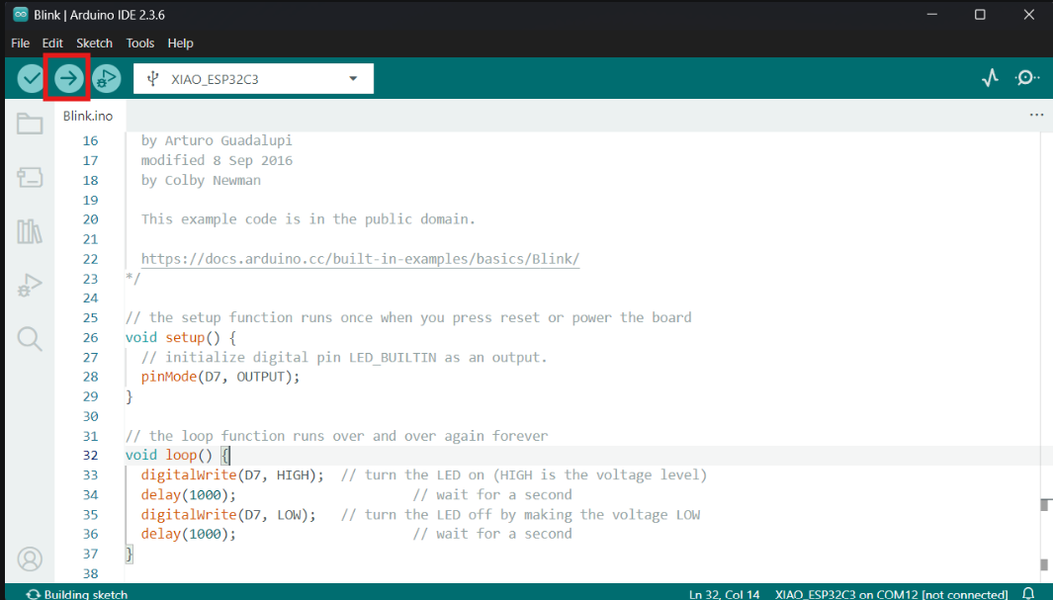Click the setup function comment on line 25

coord(408,317)
